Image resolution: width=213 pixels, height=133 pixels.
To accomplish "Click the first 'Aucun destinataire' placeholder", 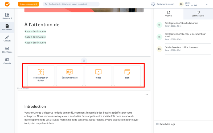I will [x=35, y=31].
